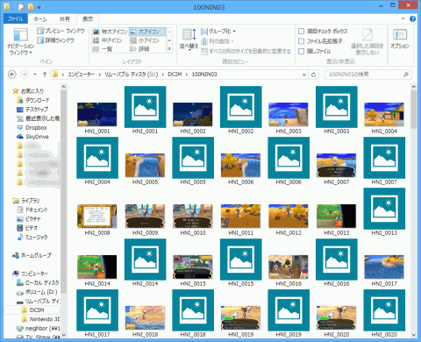
Task: Select the HNI_0008 image thumbnail
Action: point(97,217)
